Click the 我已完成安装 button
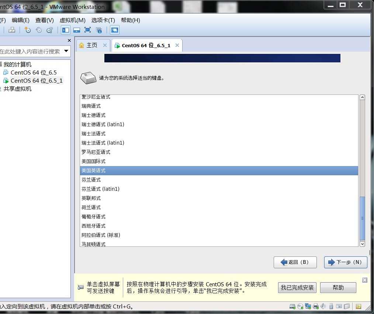The height and width of the screenshot is (314, 374). pyautogui.click(x=297, y=287)
